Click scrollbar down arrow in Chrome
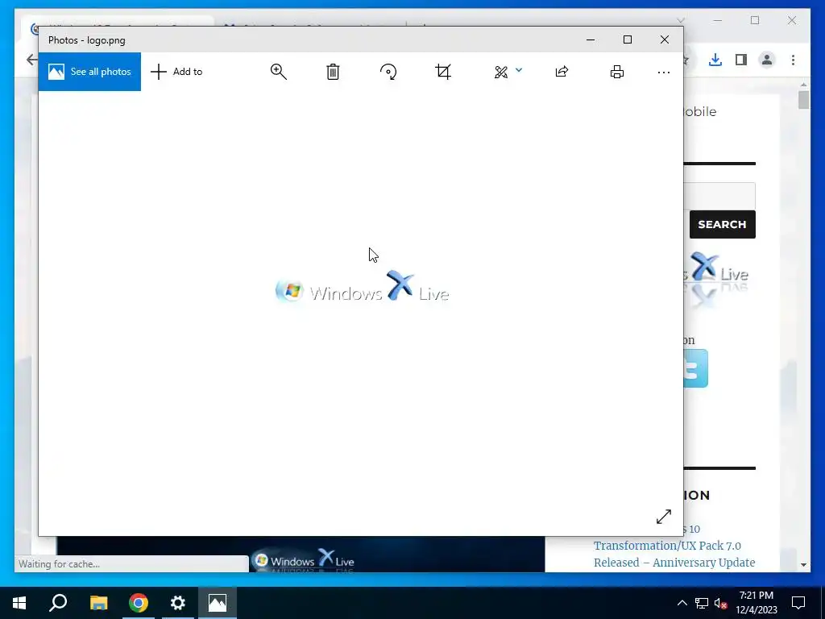Image resolution: width=825 pixels, height=619 pixels. (803, 565)
